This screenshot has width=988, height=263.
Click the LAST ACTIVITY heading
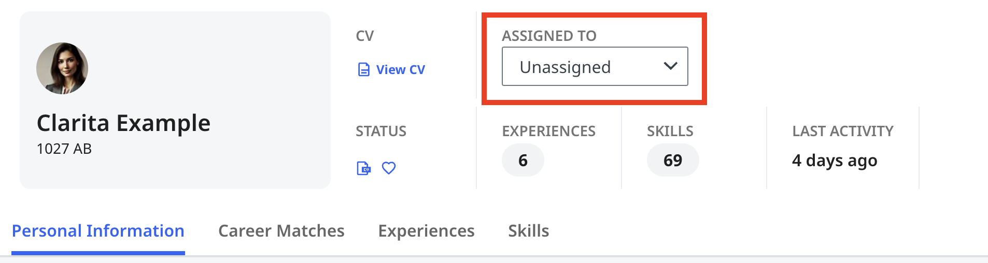click(x=843, y=131)
